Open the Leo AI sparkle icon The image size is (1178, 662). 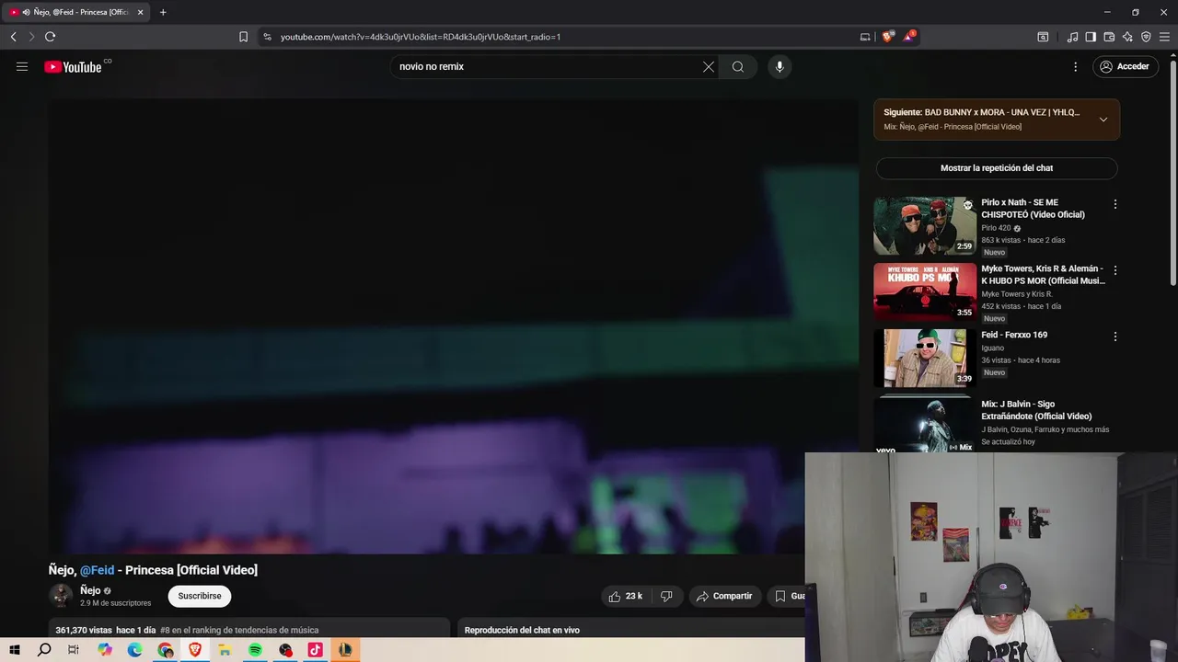point(1127,37)
